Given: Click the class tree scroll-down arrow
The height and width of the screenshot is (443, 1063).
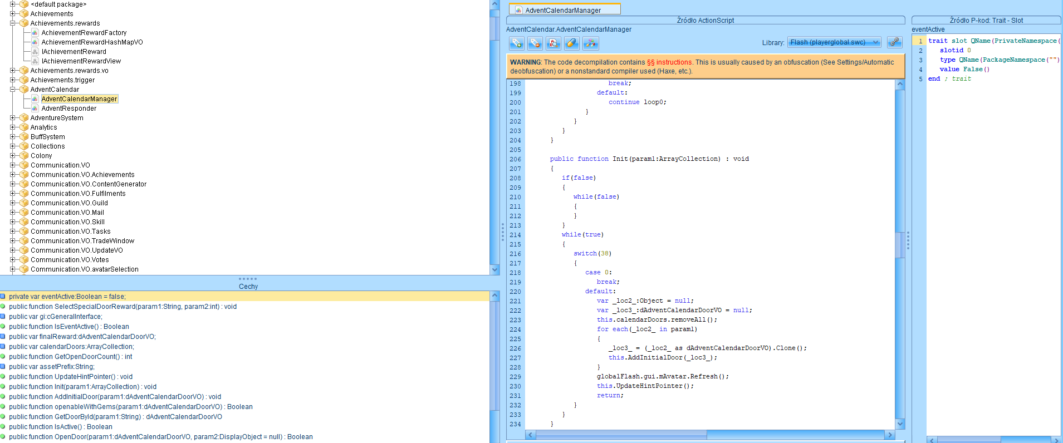Looking at the screenshot, I should [494, 269].
